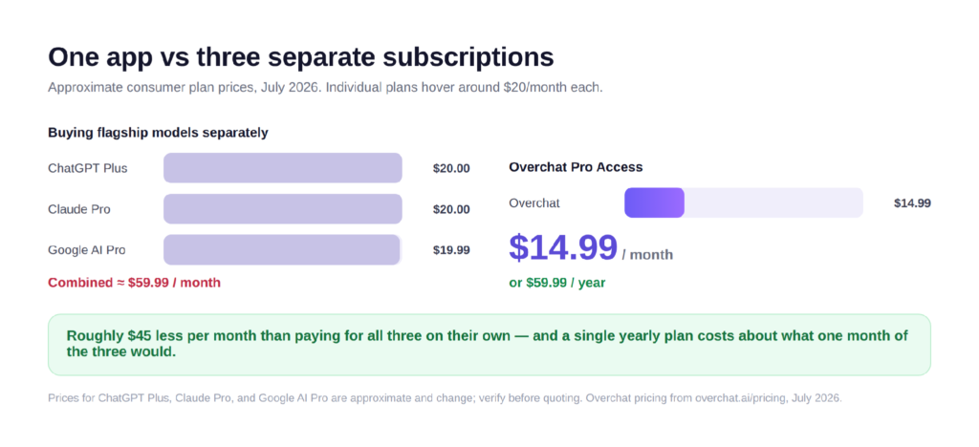Select the ChatGPT Plus label
The width and height of the screenshot is (979, 447).
tap(87, 168)
